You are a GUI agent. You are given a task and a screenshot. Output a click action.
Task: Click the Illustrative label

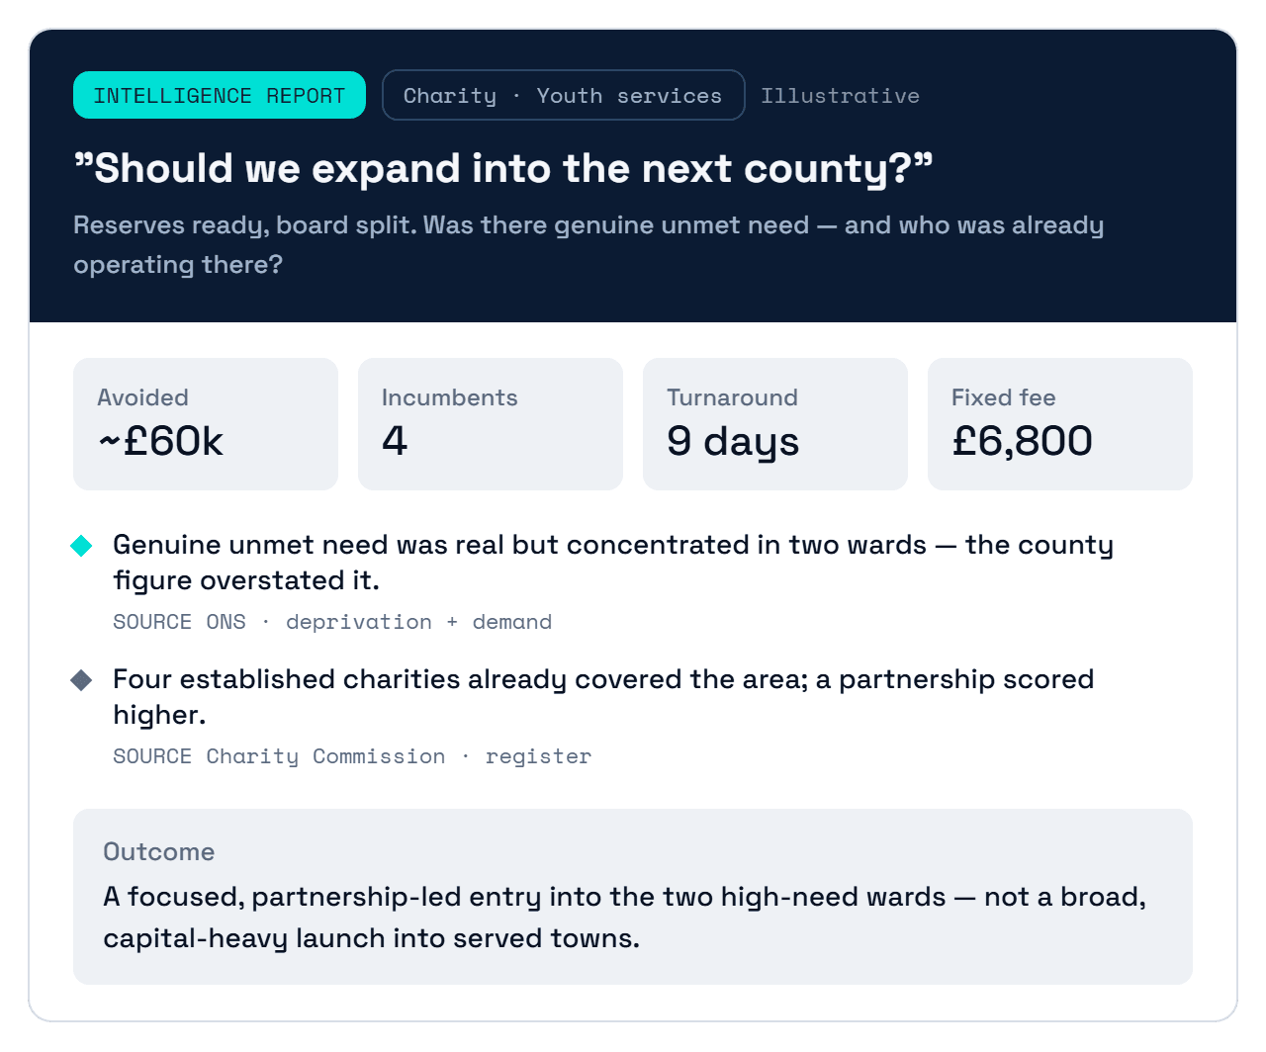click(x=840, y=96)
